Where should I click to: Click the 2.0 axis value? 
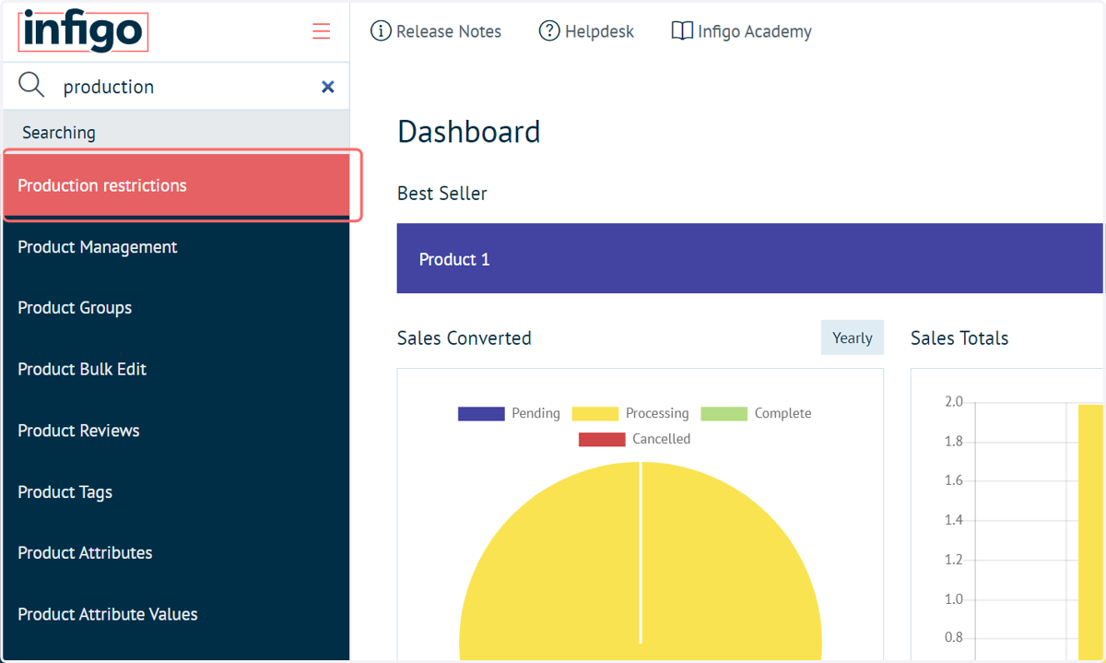coord(954,402)
